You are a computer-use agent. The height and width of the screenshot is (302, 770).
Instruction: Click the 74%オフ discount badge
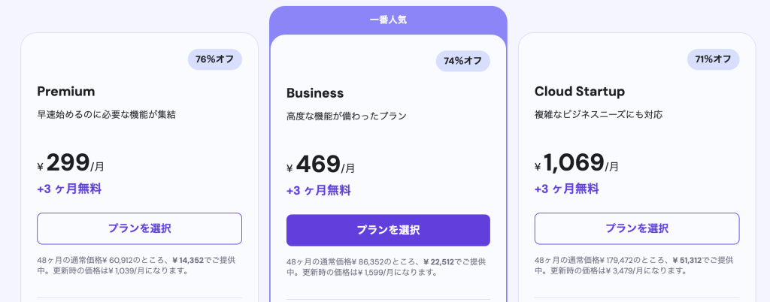[462, 61]
